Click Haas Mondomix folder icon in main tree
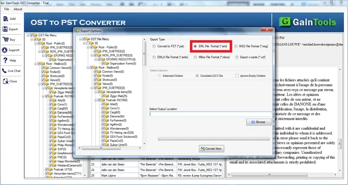 point(55,161)
